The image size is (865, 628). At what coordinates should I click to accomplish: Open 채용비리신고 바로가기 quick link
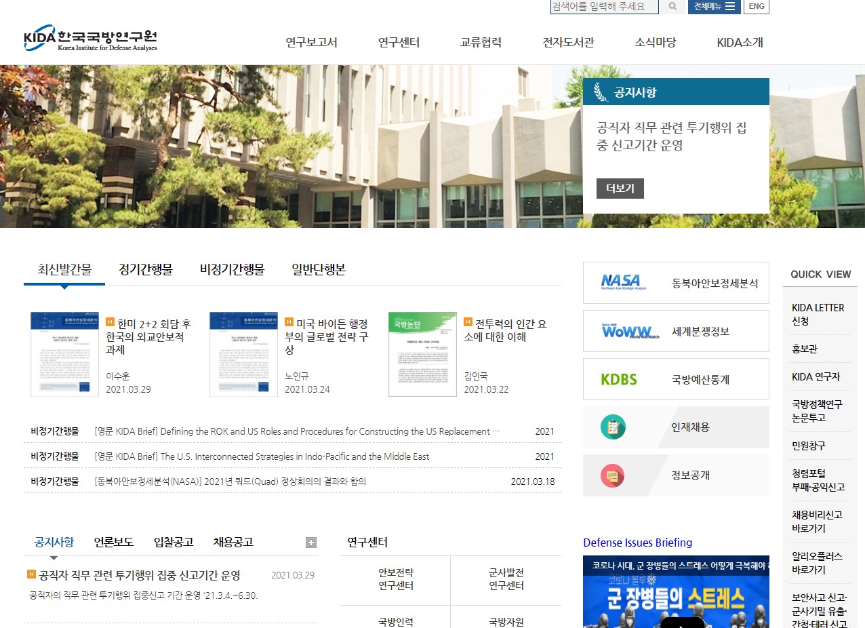pyautogui.click(x=817, y=522)
